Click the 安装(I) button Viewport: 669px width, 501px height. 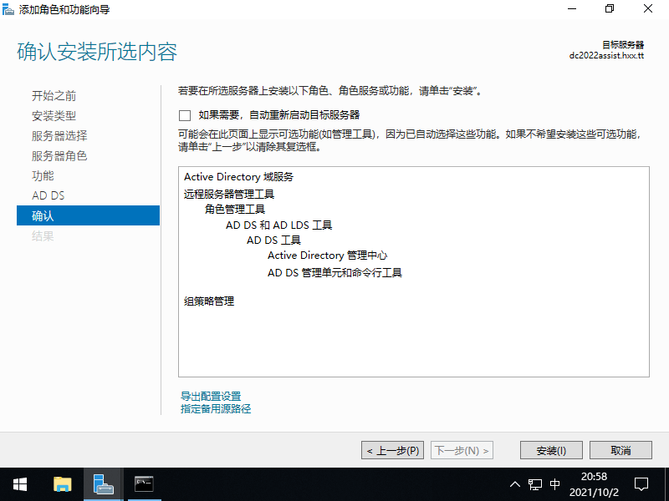coord(551,450)
